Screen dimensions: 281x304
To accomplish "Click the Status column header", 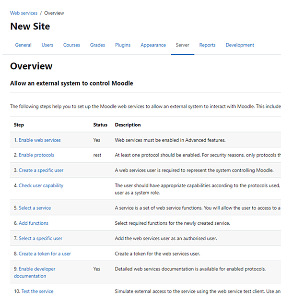I will point(100,125).
